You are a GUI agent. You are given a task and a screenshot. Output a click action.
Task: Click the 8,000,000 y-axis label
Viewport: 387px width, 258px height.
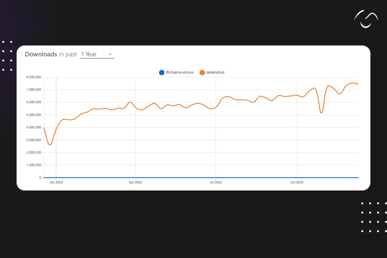click(34, 77)
